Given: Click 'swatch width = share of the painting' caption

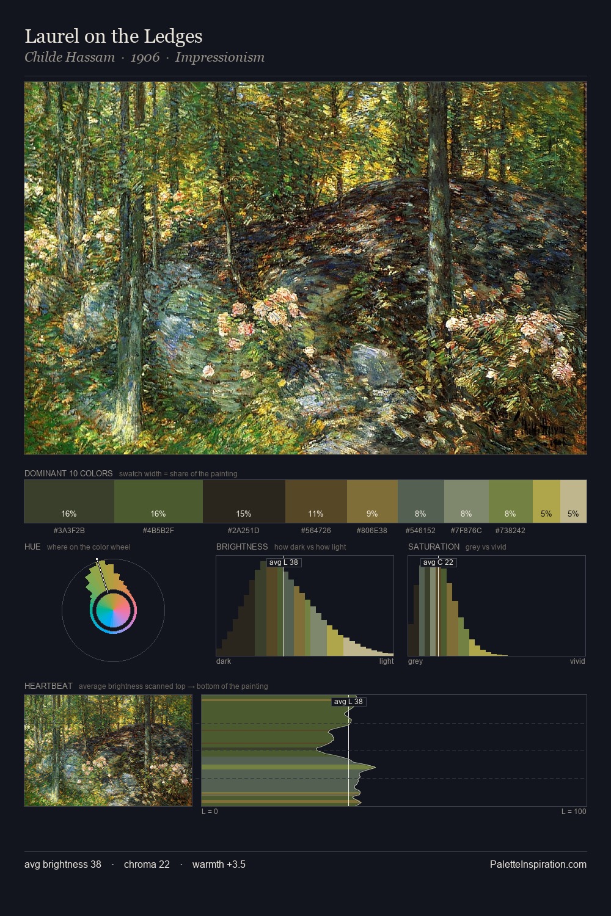Looking at the screenshot, I should tap(178, 474).
